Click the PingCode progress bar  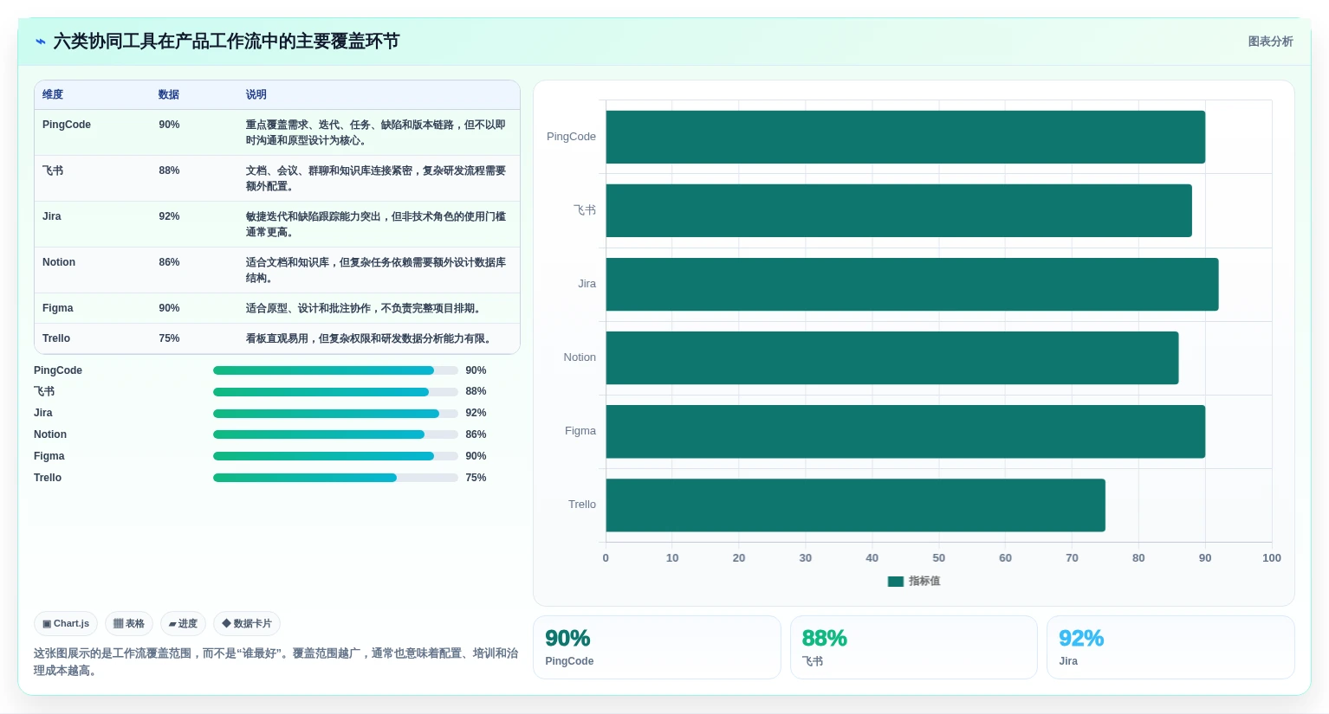(x=335, y=370)
